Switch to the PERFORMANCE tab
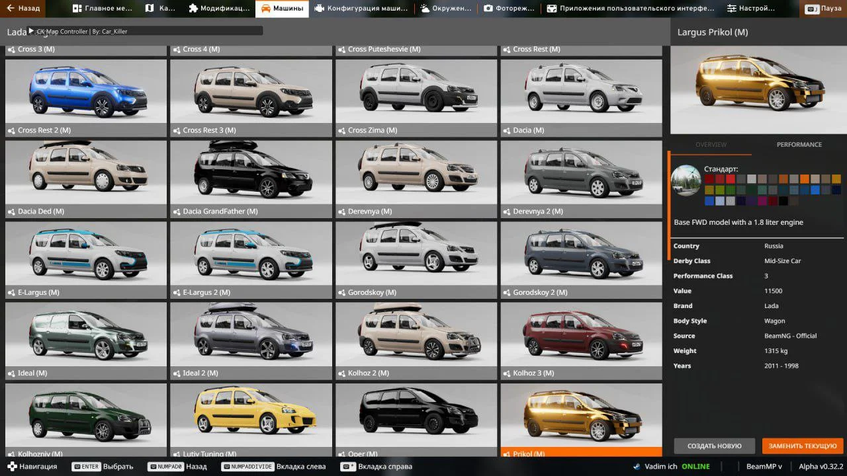The width and height of the screenshot is (847, 476). tap(799, 144)
